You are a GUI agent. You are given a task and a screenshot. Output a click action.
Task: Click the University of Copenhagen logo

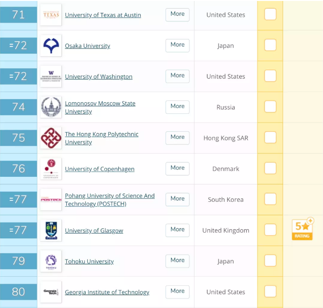51,169
